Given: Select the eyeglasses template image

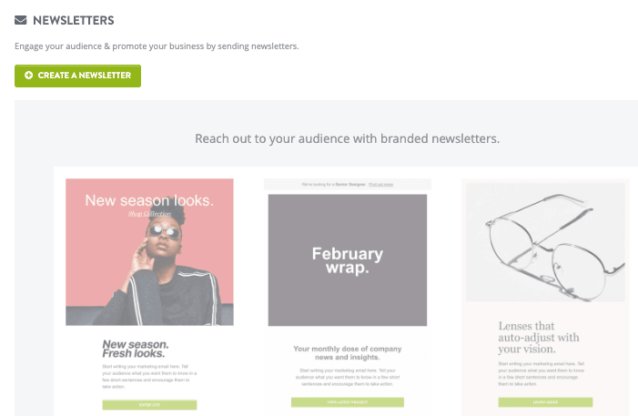Looking at the screenshot, I should click(545, 242).
